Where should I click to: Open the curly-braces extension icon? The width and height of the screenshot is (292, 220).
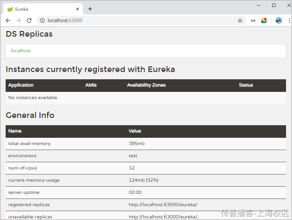pos(253,20)
